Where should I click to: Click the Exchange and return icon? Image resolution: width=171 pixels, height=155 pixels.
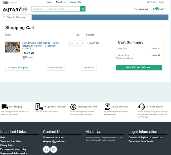tap(73, 107)
